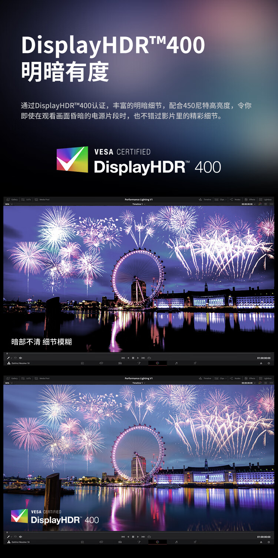Open LUTs panel in the lower HDR Resolve window
The height and width of the screenshot is (558, 278).
click(x=26, y=378)
